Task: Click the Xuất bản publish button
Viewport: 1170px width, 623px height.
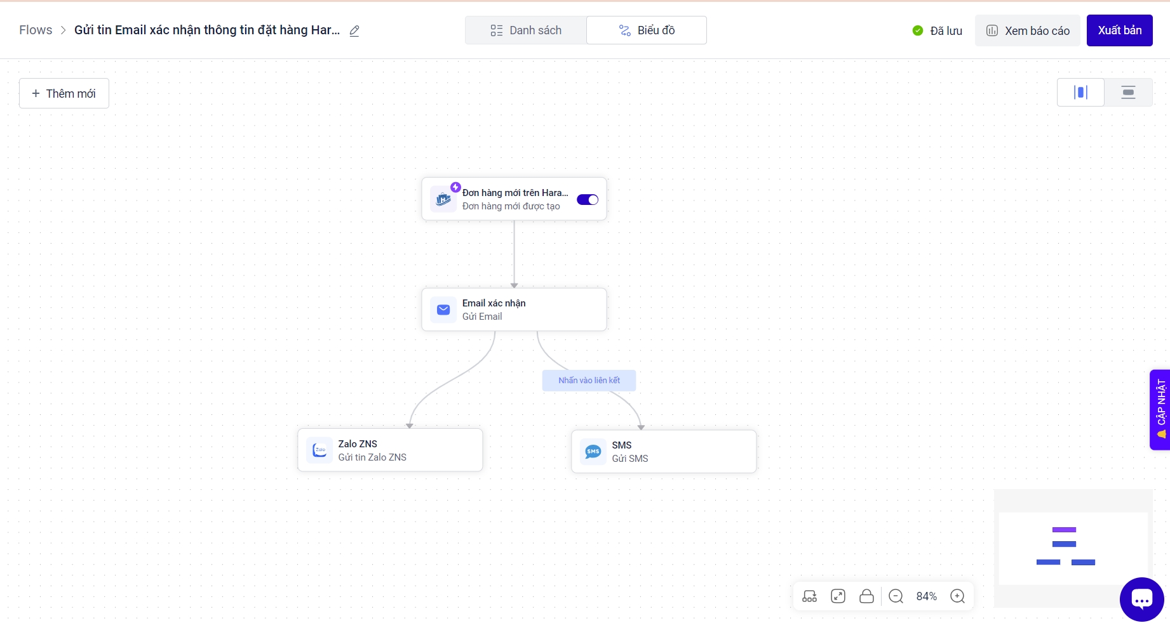Action: click(1119, 30)
